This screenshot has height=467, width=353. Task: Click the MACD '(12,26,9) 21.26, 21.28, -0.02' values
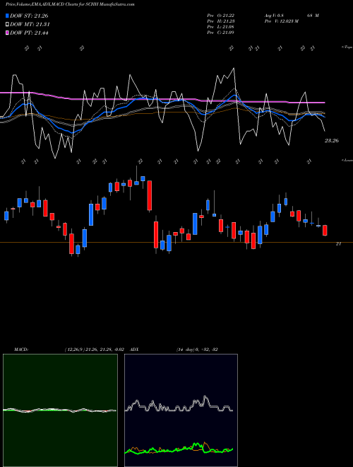click(94, 350)
